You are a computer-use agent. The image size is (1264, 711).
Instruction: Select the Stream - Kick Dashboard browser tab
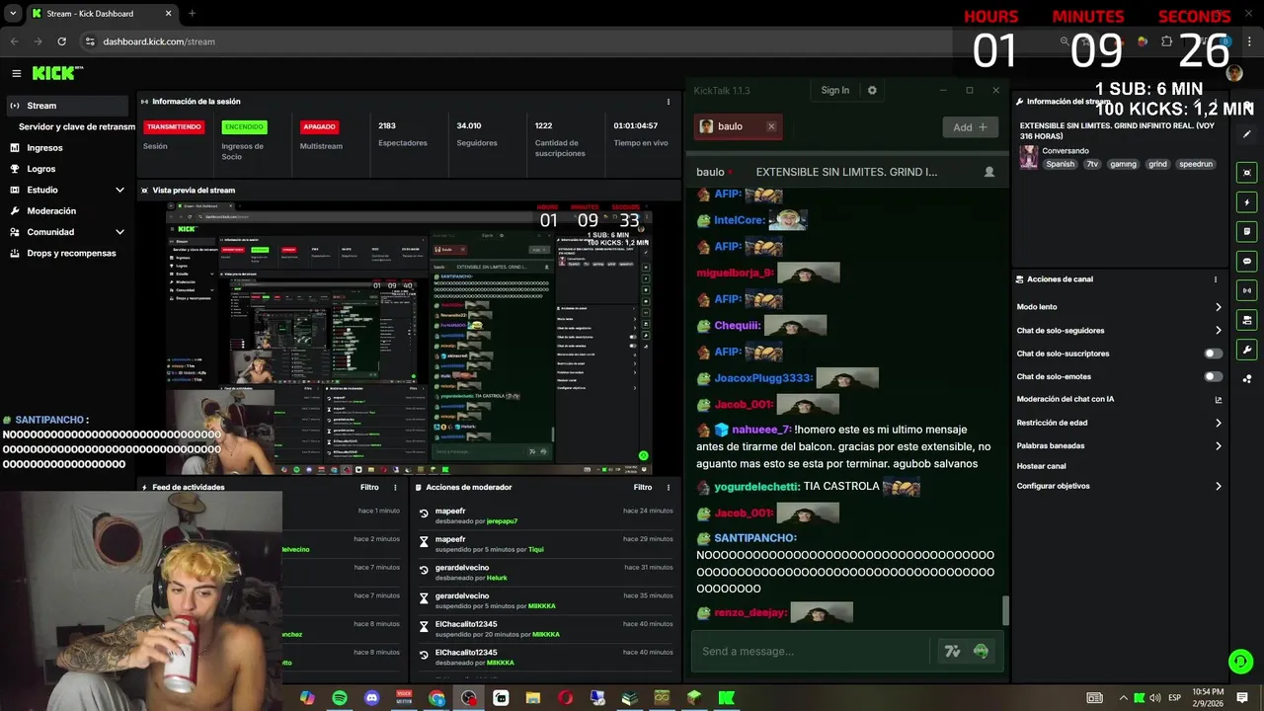(101, 13)
